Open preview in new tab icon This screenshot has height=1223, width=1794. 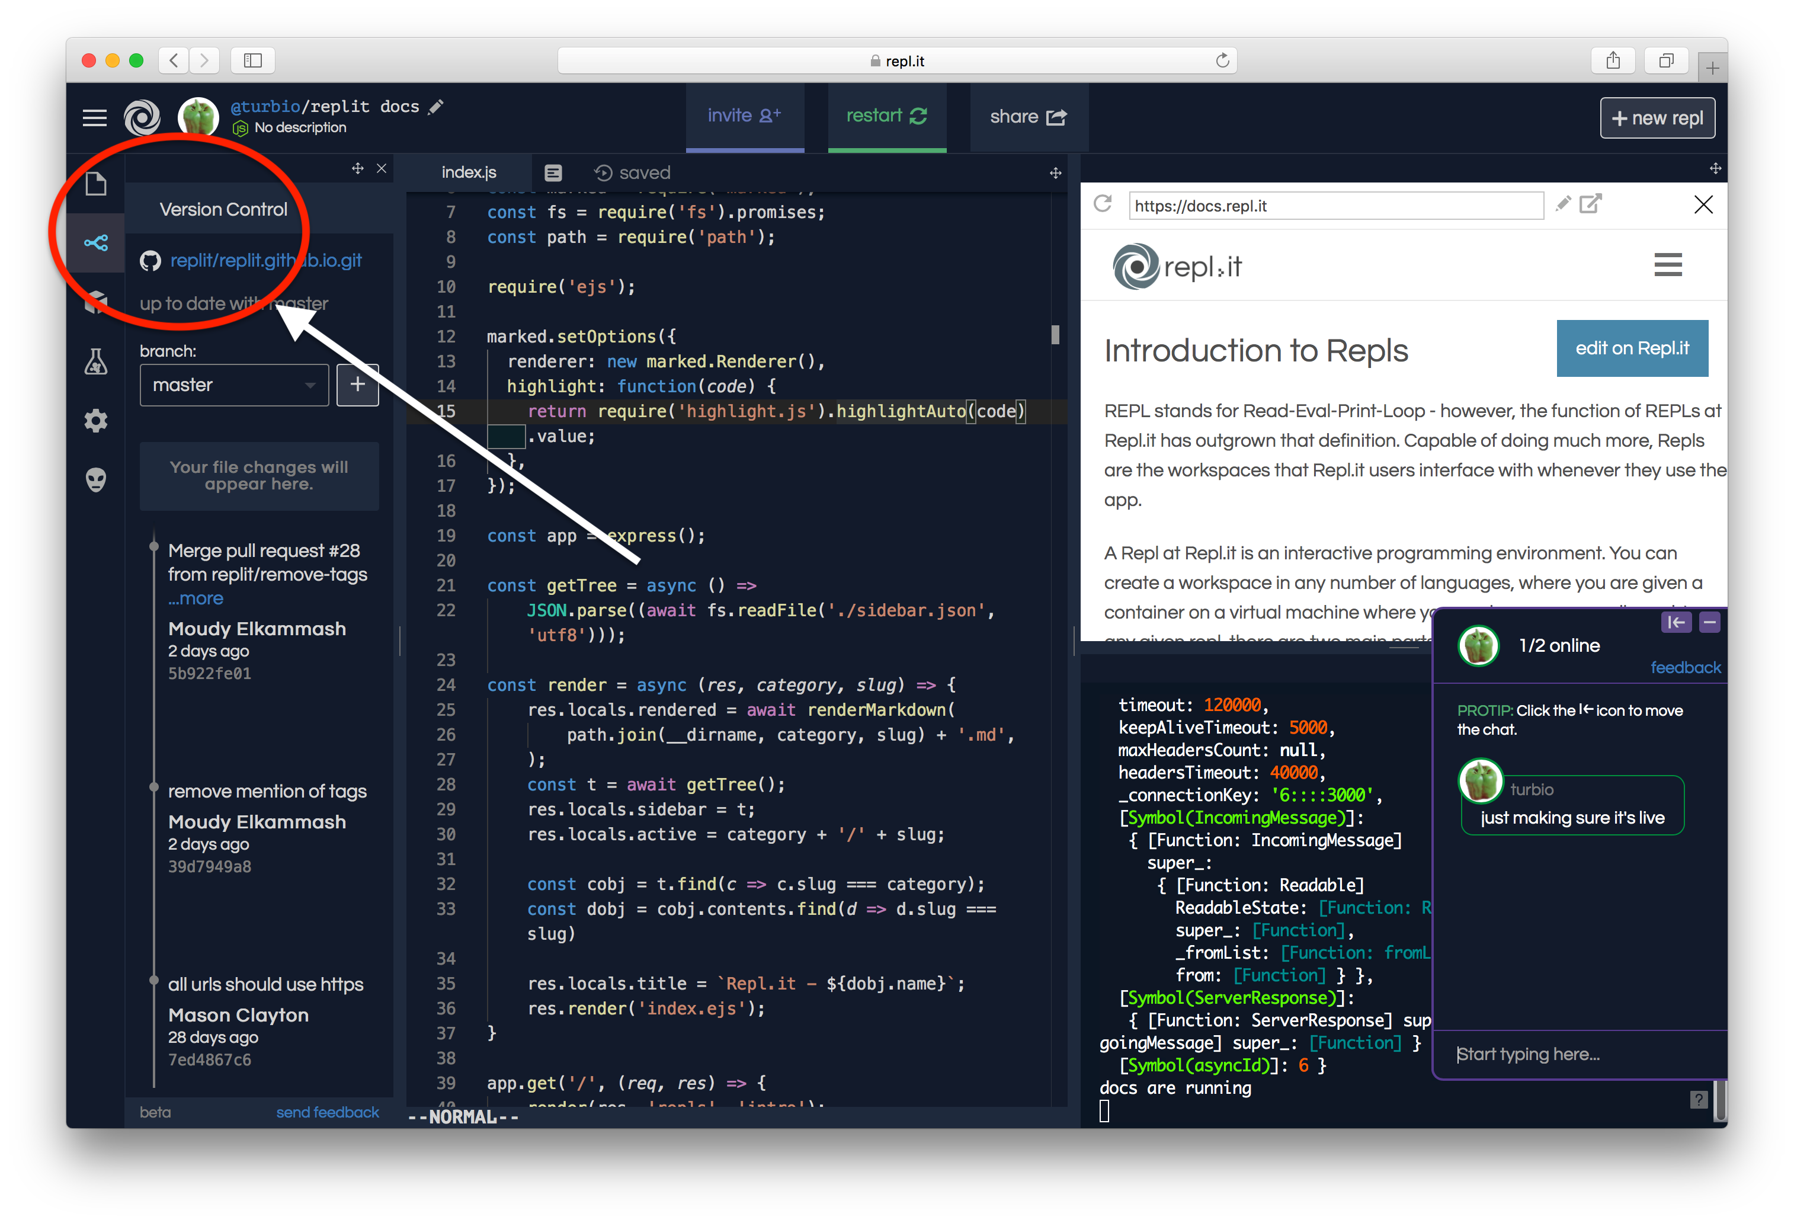point(1590,204)
